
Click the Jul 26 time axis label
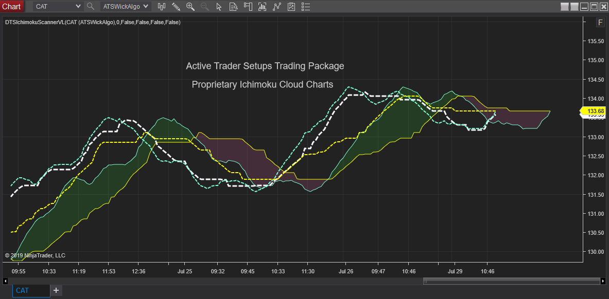point(345,271)
